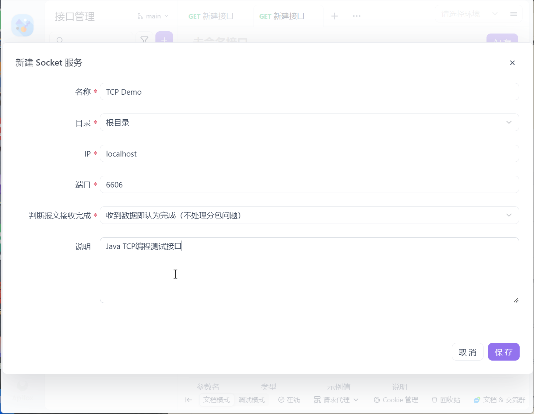Click the 端口 field containing 6606
This screenshot has height=414, width=534.
coord(309,185)
